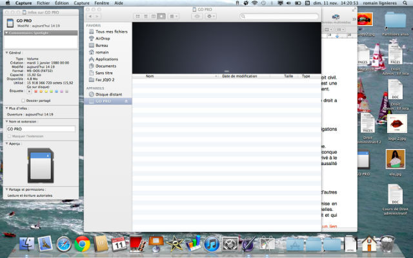413x258 pixels.
Task: Open the gear action menu
Action: pyautogui.click(x=210, y=16)
